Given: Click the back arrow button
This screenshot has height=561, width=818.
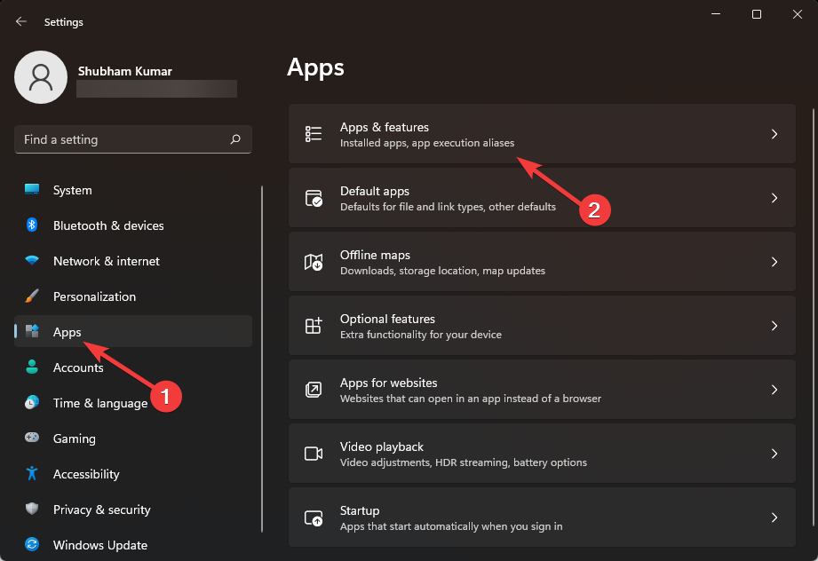Looking at the screenshot, I should point(20,21).
